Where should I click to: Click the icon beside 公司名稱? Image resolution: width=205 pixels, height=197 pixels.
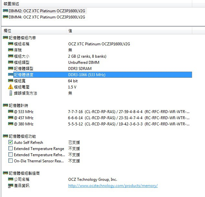click(x=11, y=179)
